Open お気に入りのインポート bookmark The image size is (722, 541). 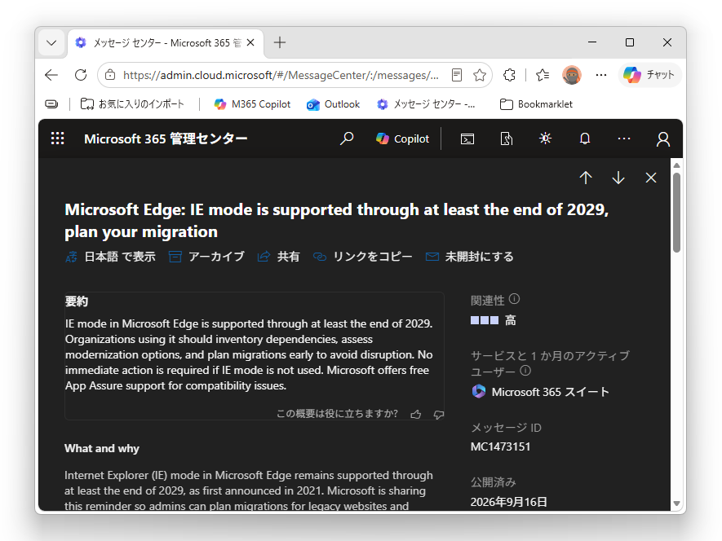click(132, 104)
